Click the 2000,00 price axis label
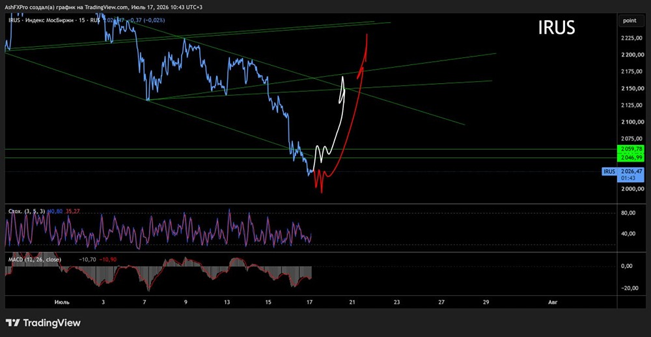Screen dimensions: 651x337 point(632,189)
